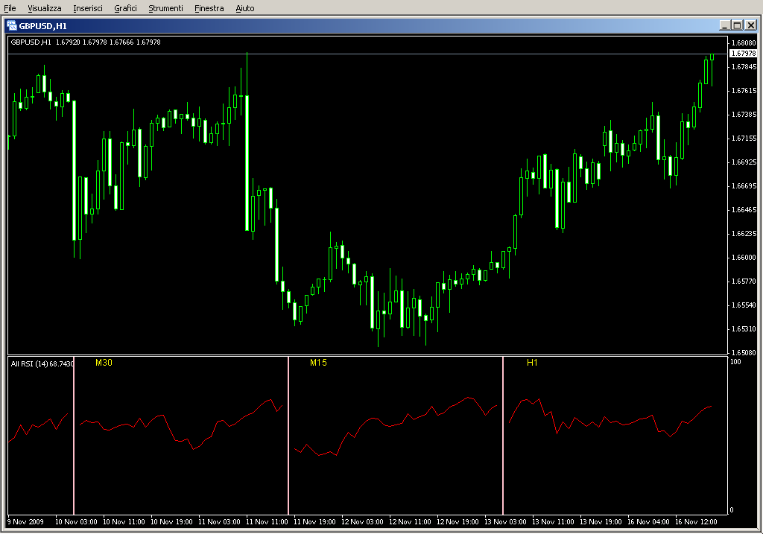Click the 1.67155 price scale value
The height and width of the screenshot is (534, 763).
coord(744,138)
